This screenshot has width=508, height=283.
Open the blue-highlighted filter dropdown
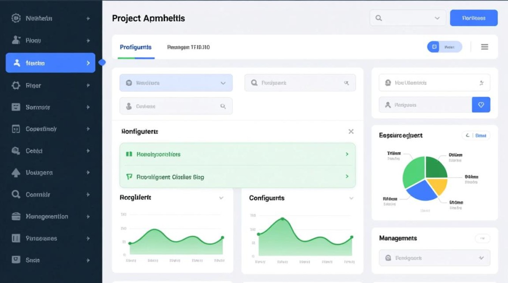point(176,83)
